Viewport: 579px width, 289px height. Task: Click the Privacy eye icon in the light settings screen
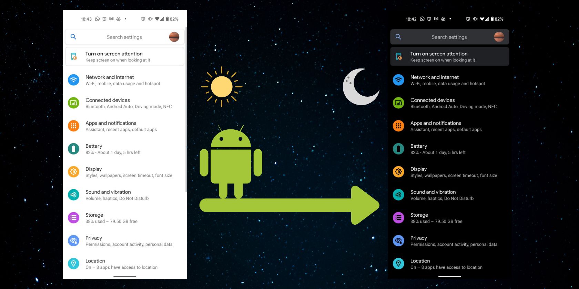click(x=73, y=241)
